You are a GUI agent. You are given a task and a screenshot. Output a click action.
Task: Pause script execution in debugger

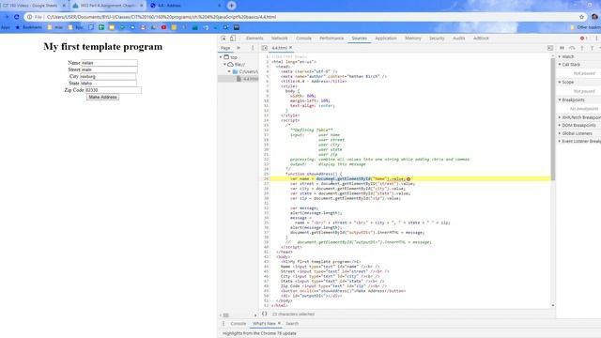pos(562,48)
